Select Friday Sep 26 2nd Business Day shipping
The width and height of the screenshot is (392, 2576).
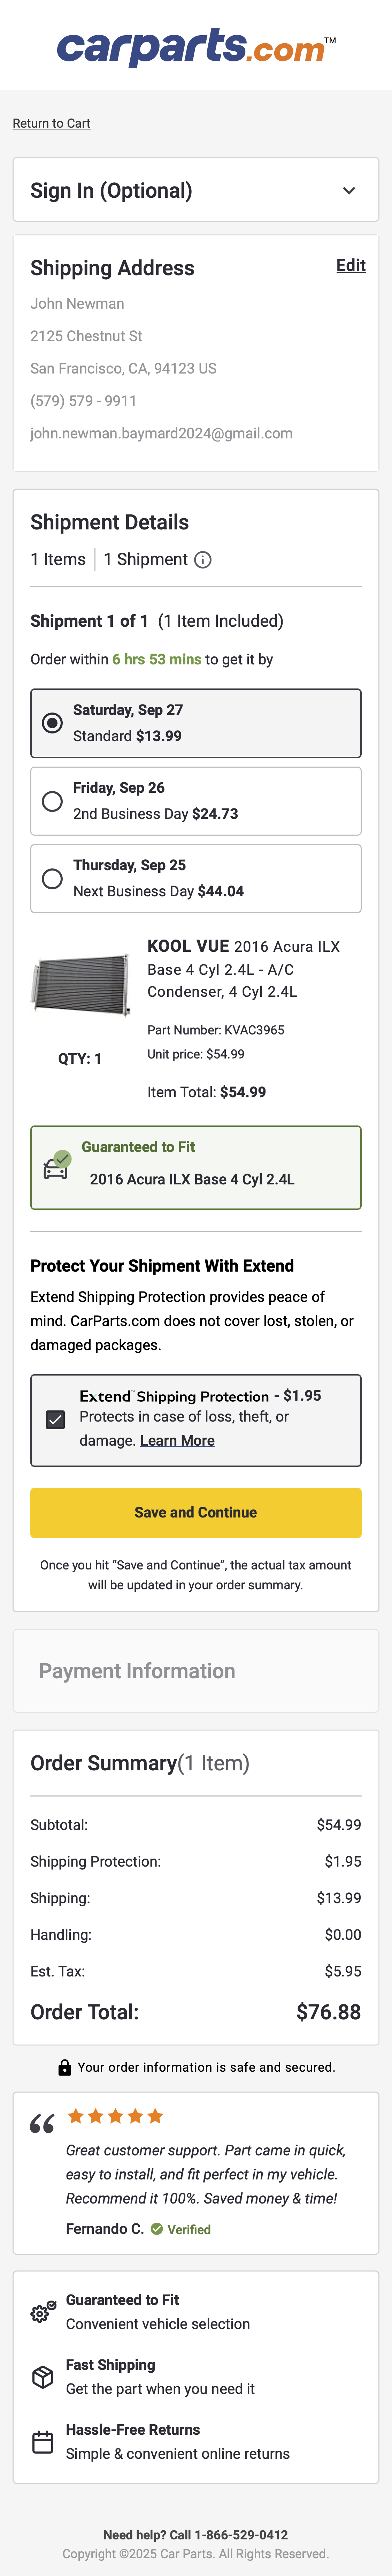(52, 800)
